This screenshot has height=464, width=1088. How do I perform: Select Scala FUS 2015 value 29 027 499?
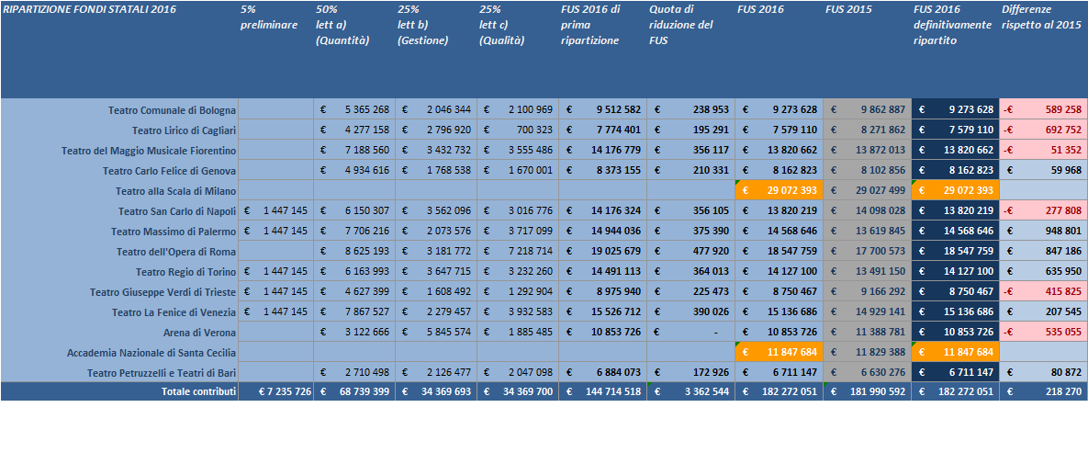tap(867, 190)
